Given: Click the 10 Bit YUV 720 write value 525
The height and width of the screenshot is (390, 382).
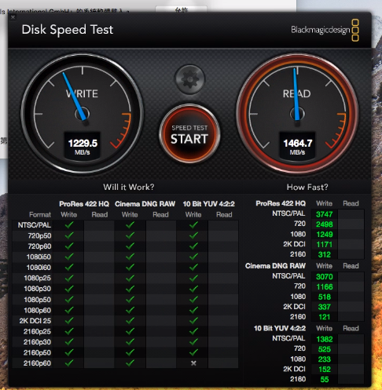Looking at the screenshot, I should (325, 349).
